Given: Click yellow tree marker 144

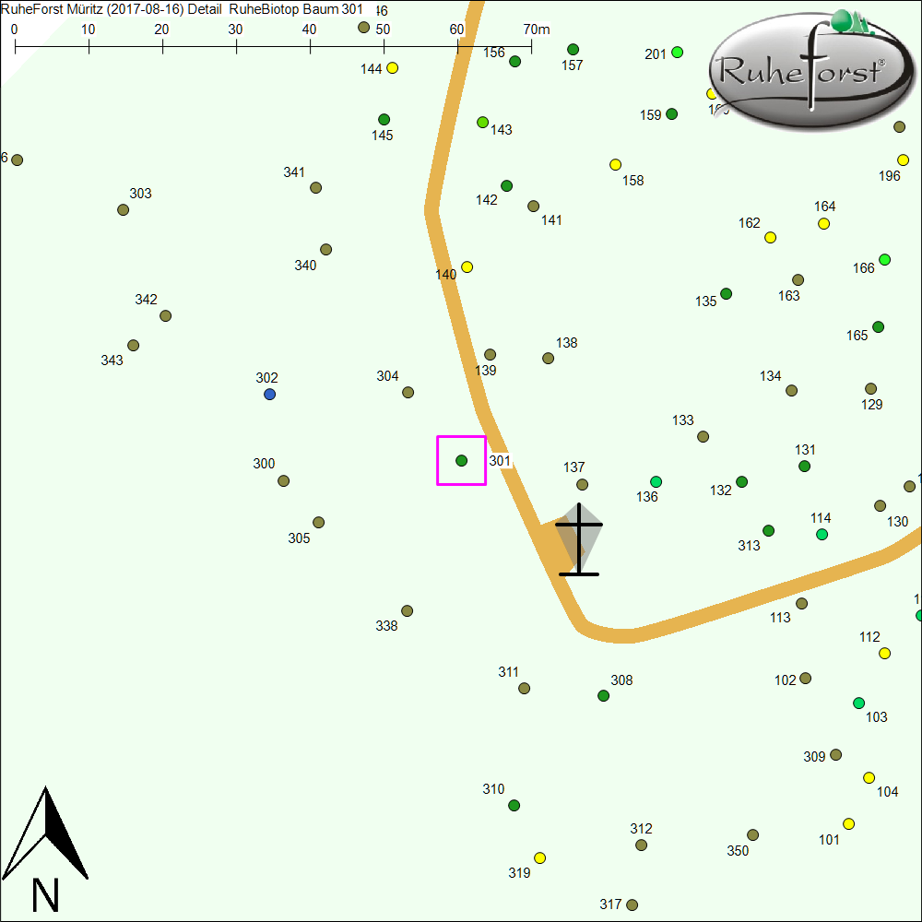Looking at the screenshot, I should pos(392,68).
